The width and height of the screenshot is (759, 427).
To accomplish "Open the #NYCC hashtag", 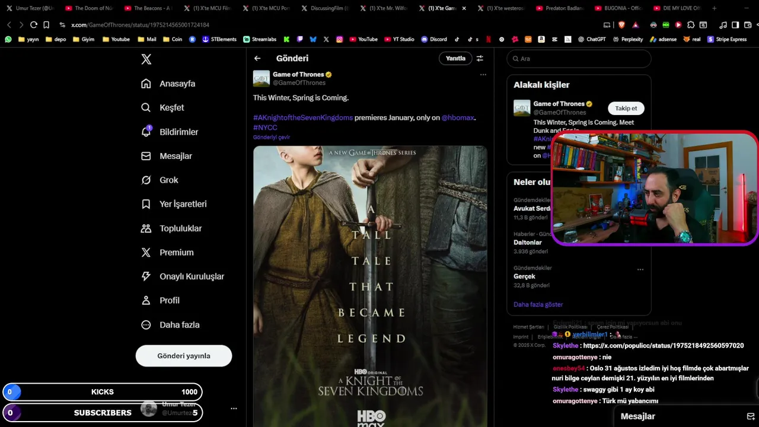I will coord(265,128).
